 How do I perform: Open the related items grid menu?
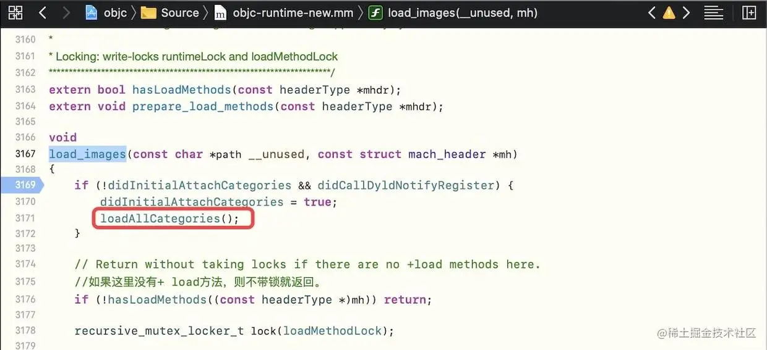(x=15, y=12)
